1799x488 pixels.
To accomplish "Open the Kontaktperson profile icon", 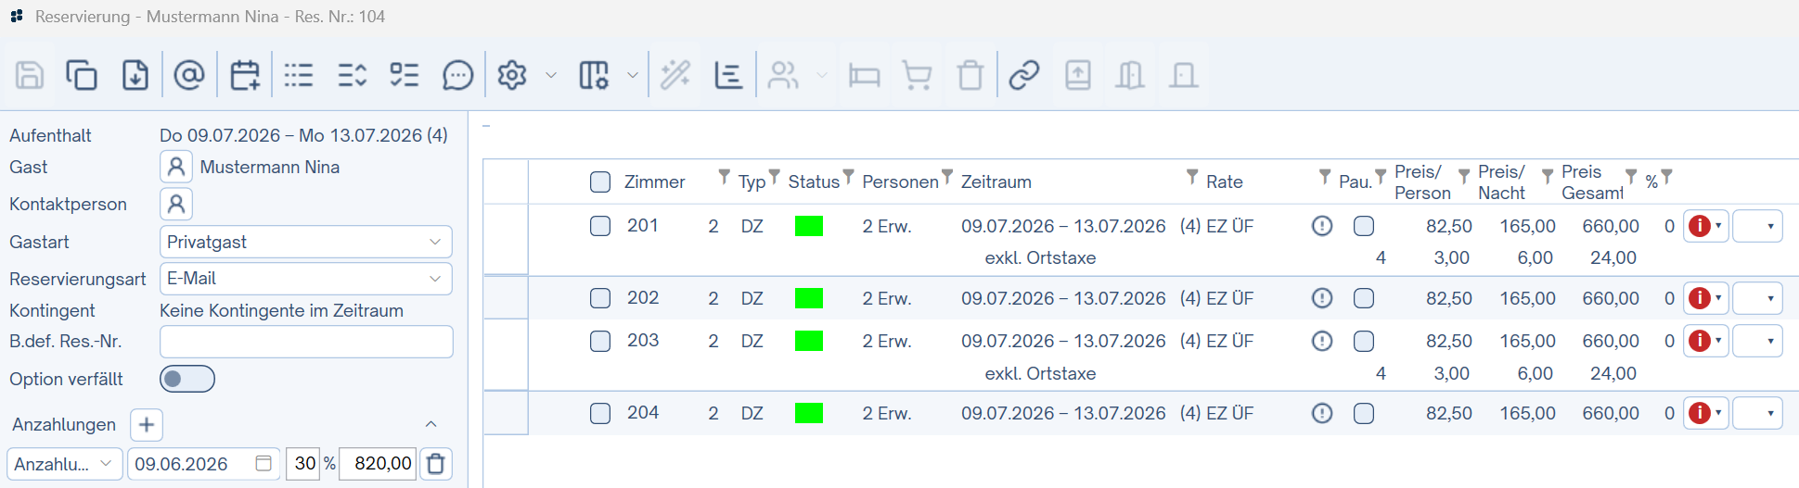I will 176,204.
